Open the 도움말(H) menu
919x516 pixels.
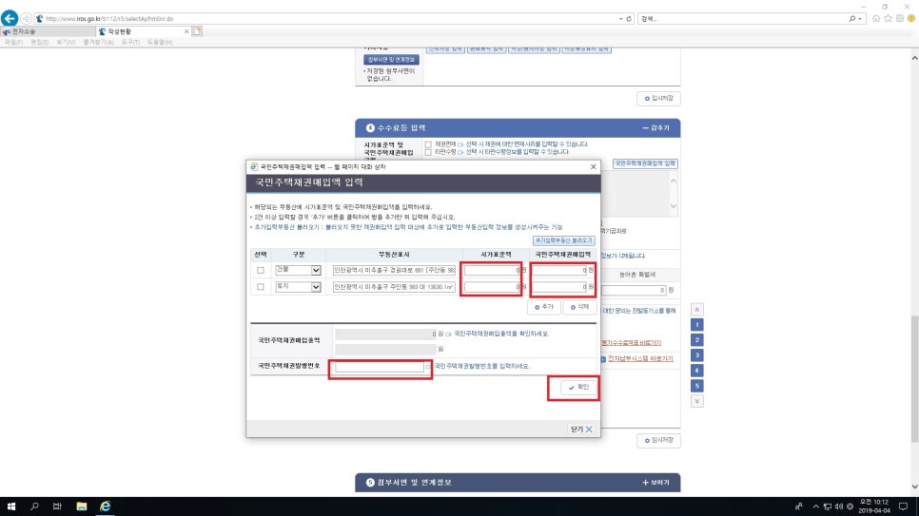(160, 43)
